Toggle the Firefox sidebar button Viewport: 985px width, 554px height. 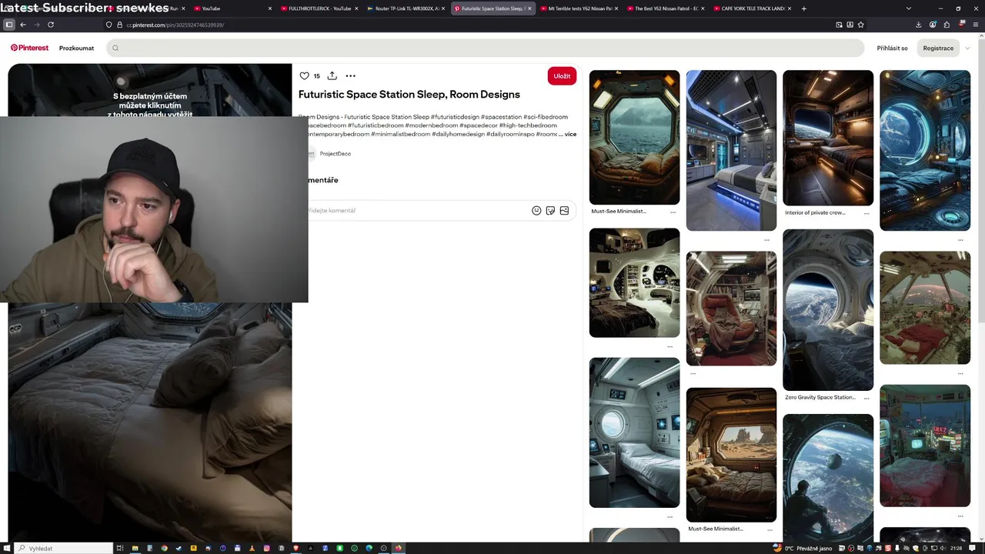click(x=9, y=25)
